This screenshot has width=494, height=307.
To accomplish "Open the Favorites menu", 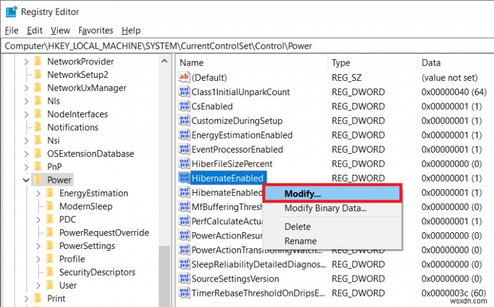I will (x=96, y=30).
